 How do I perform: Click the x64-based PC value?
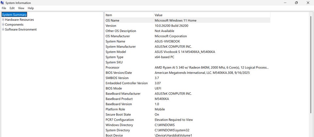pos(165,57)
